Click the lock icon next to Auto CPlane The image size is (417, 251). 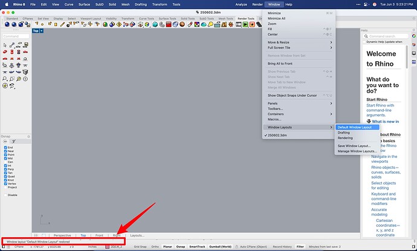coord(236,247)
